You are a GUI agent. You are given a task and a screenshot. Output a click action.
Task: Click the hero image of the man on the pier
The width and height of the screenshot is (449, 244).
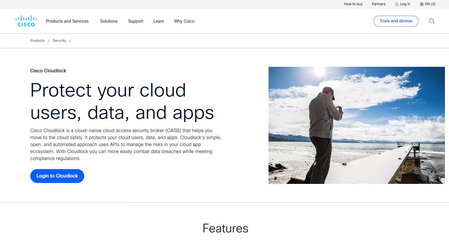(357, 125)
